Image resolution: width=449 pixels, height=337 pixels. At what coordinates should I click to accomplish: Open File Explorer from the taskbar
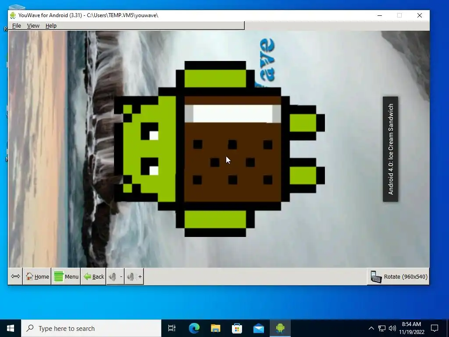pos(216,328)
